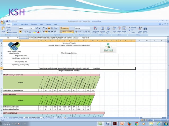Click the AutoSum icon
Screen dimensions: 169x126
[132, 27]
